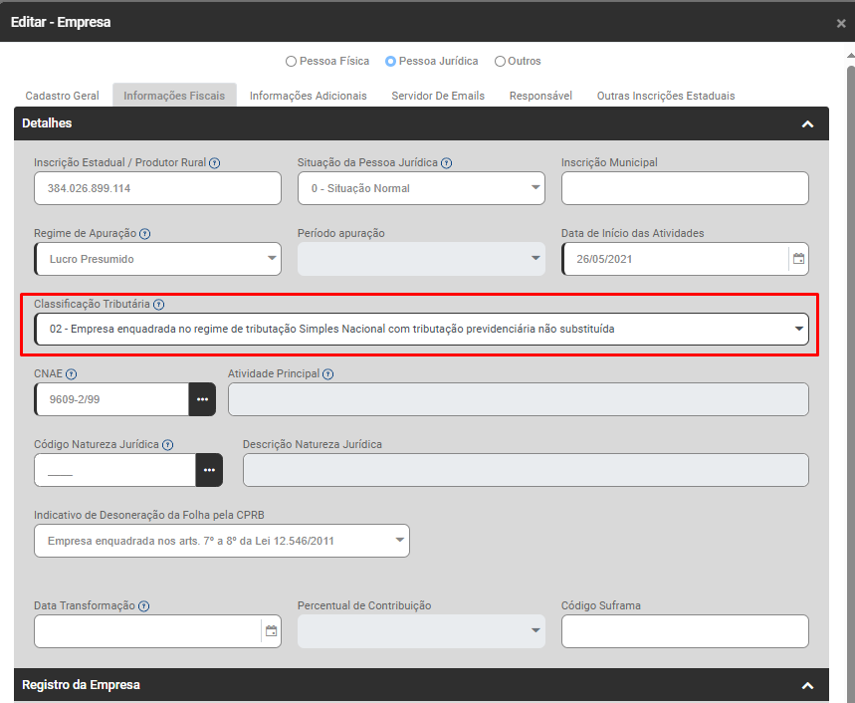Choose the Outros radio option

pos(500,62)
